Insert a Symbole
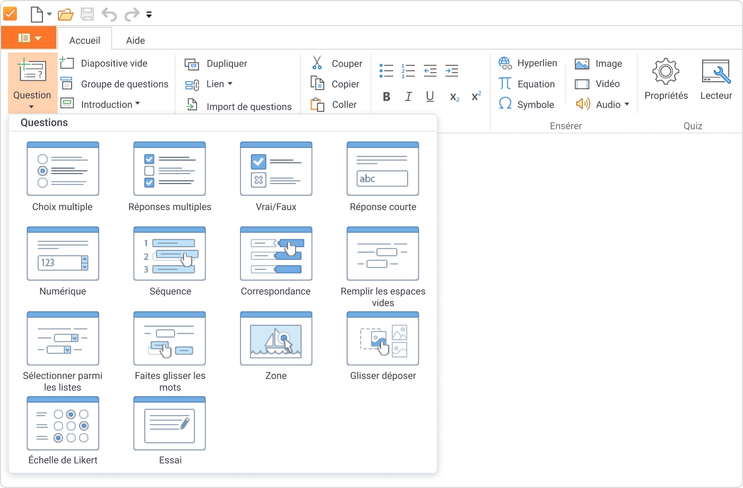 coord(526,104)
